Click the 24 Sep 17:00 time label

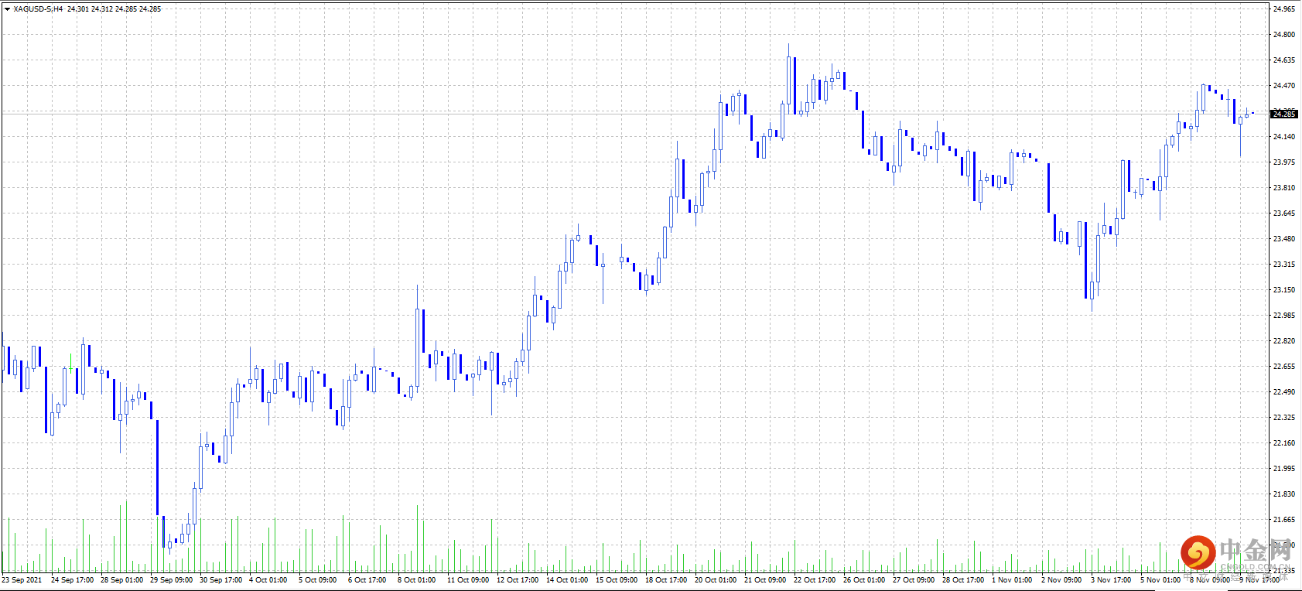click(72, 580)
